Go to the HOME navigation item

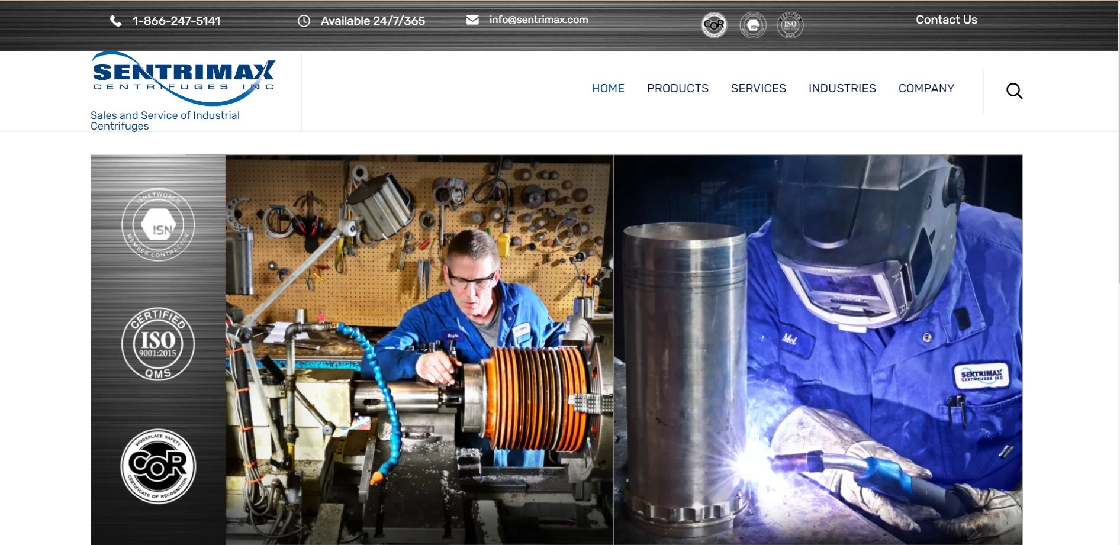pyautogui.click(x=608, y=88)
